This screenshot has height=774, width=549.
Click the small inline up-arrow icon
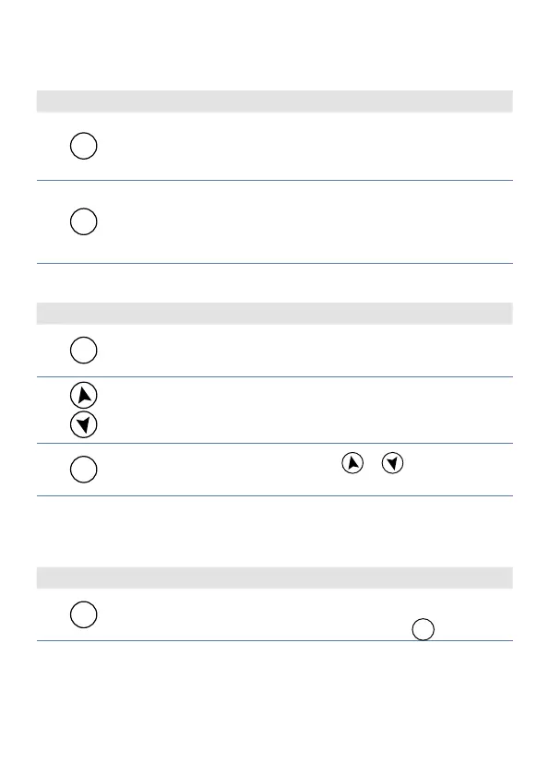[x=352, y=463]
